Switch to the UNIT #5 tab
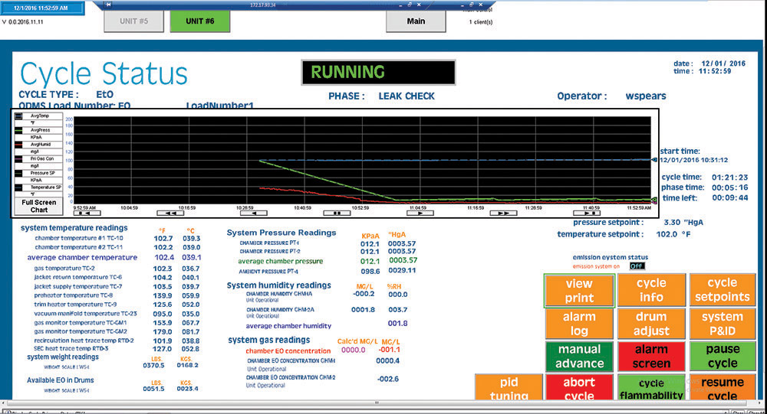Image resolution: width=767 pixels, height=414 pixels. (133, 21)
